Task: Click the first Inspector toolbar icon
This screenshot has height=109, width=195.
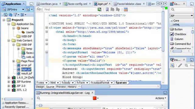Action: coord(172,65)
